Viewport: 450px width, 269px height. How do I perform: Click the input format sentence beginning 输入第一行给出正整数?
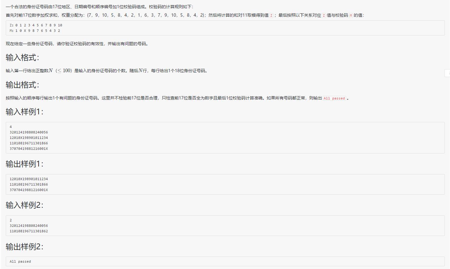coord(107,71)
